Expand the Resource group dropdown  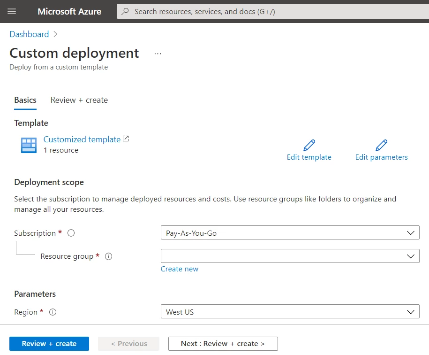click(290, 256)
